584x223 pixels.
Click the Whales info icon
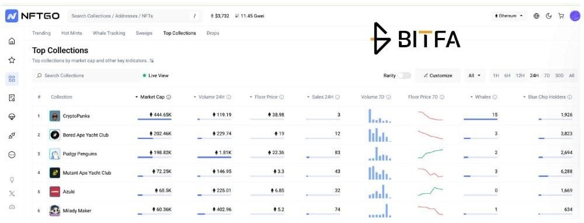pos(495,97)
